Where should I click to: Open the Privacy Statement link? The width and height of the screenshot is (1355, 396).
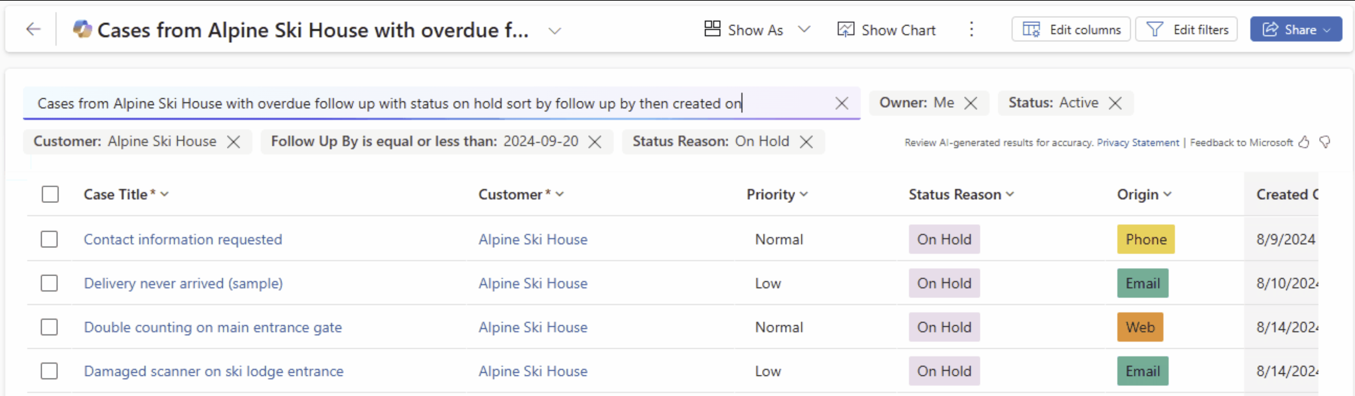tap(1138, 142)
